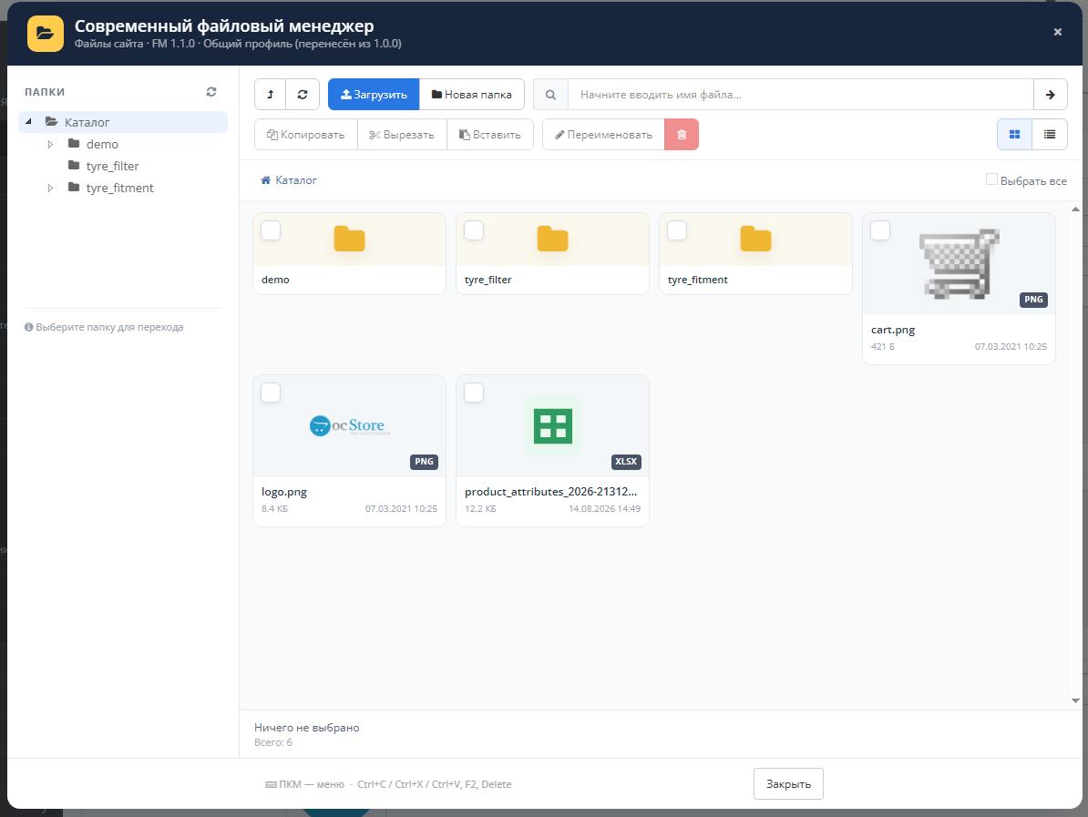Click the product_attributes_2026-21312... file name

(x=551, y=492)
